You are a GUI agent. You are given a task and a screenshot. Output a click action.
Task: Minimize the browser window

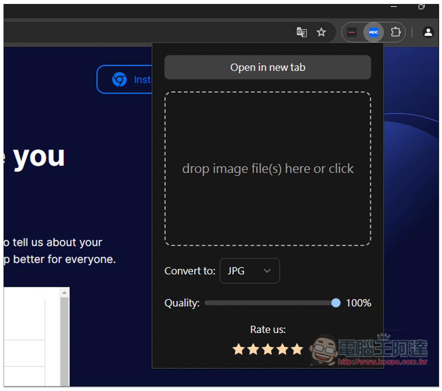pyautogui.click(x=393, y=7)
